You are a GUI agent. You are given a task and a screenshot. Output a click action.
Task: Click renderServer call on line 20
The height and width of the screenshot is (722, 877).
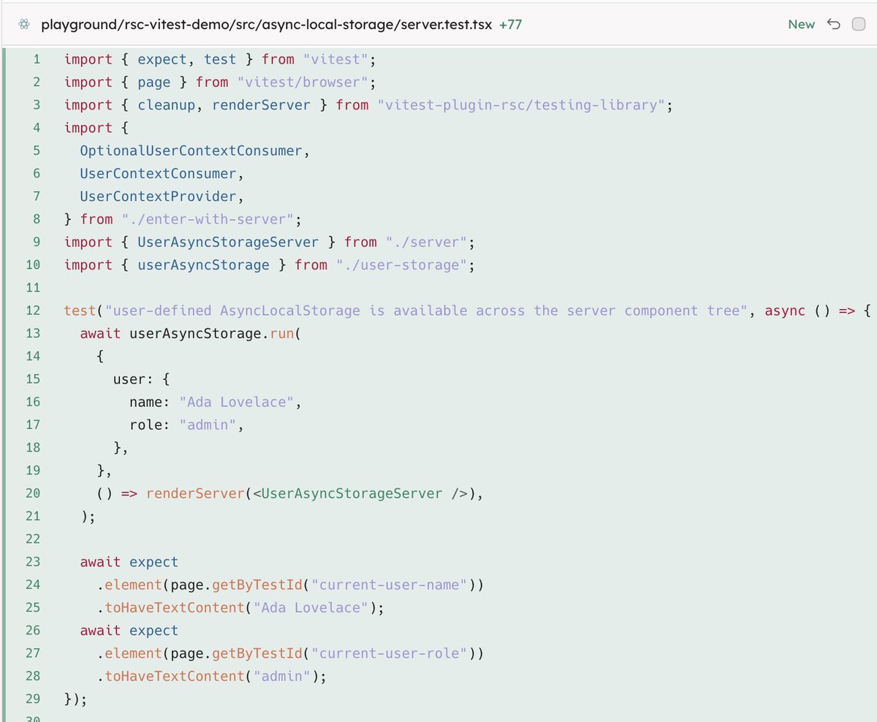click(x=194, y=493)
